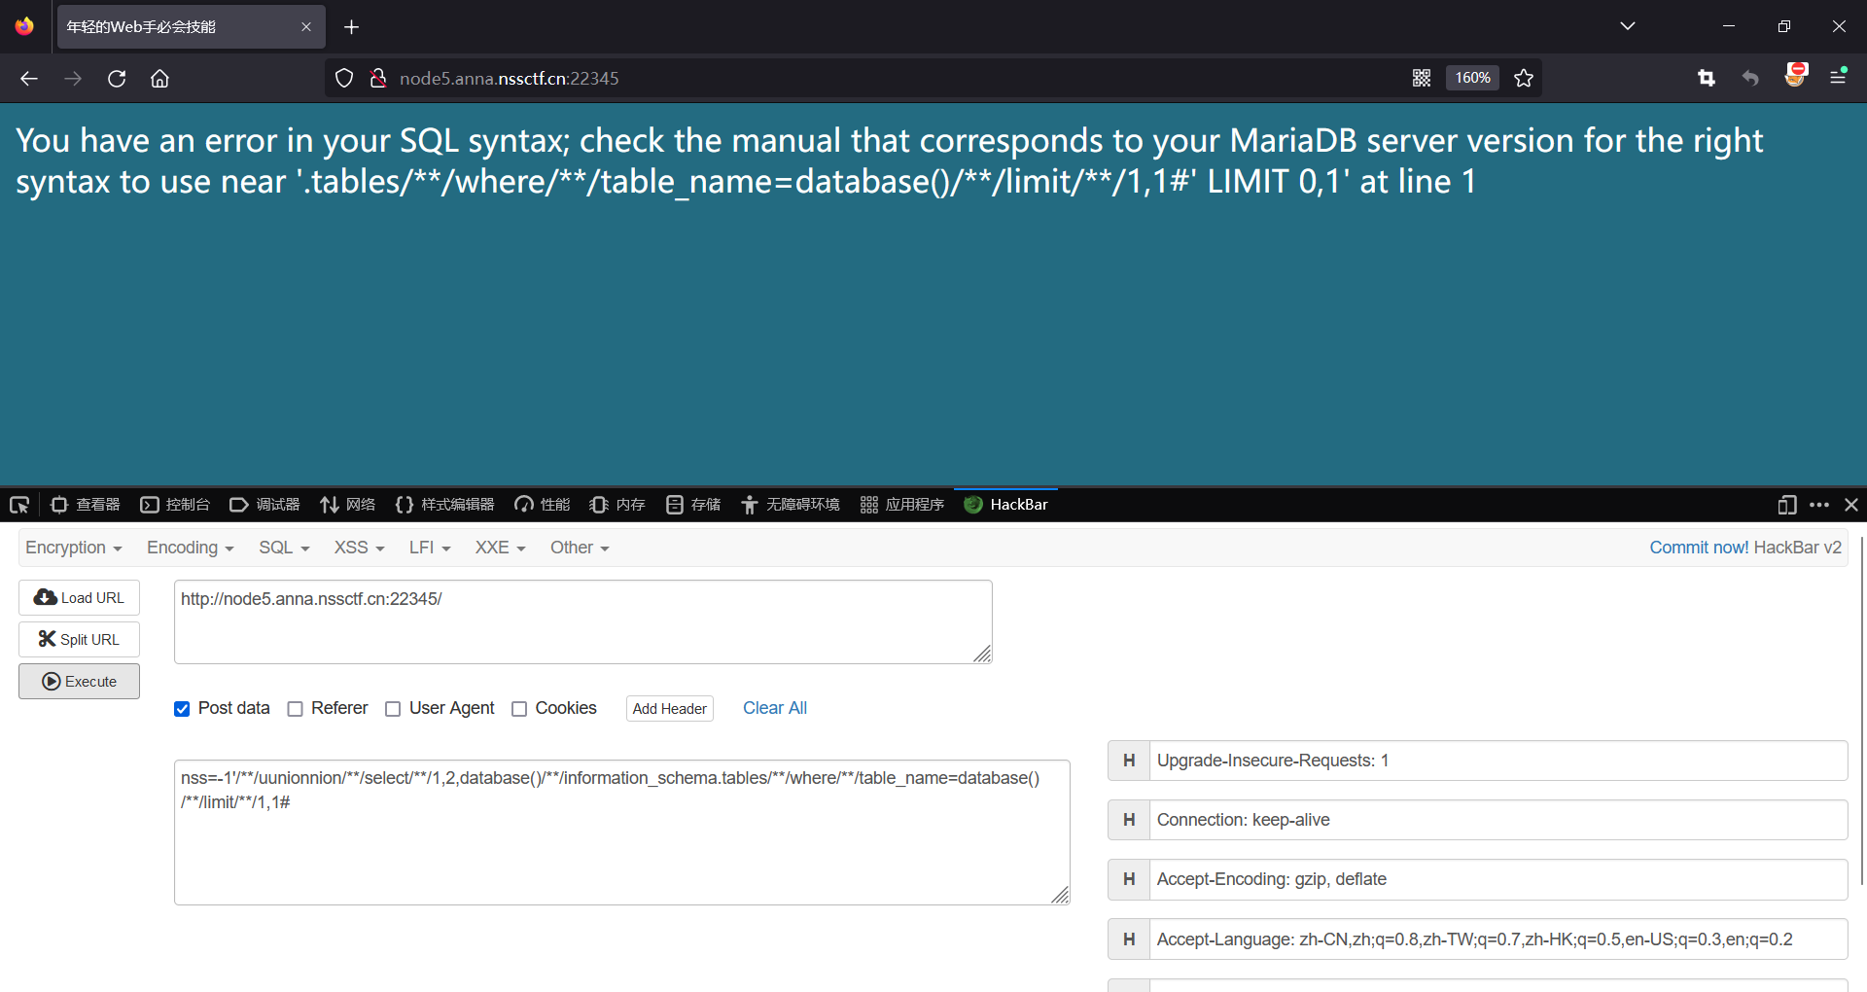Edit the Connection: keep-alive header field
This screenshot has width=1867, height=992.
click(1498, 820)
